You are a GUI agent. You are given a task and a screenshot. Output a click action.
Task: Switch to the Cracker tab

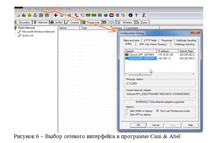tap(73, 22)
